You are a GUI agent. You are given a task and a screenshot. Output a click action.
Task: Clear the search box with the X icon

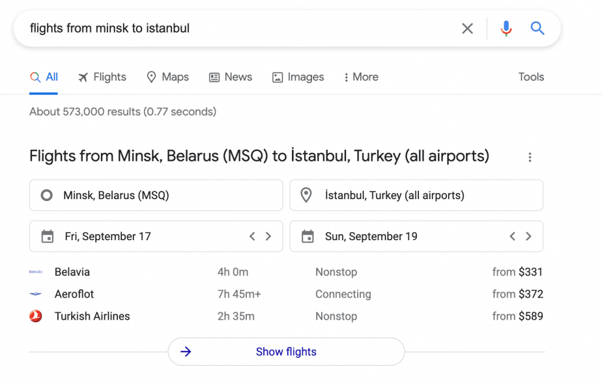tap(467, 29)
